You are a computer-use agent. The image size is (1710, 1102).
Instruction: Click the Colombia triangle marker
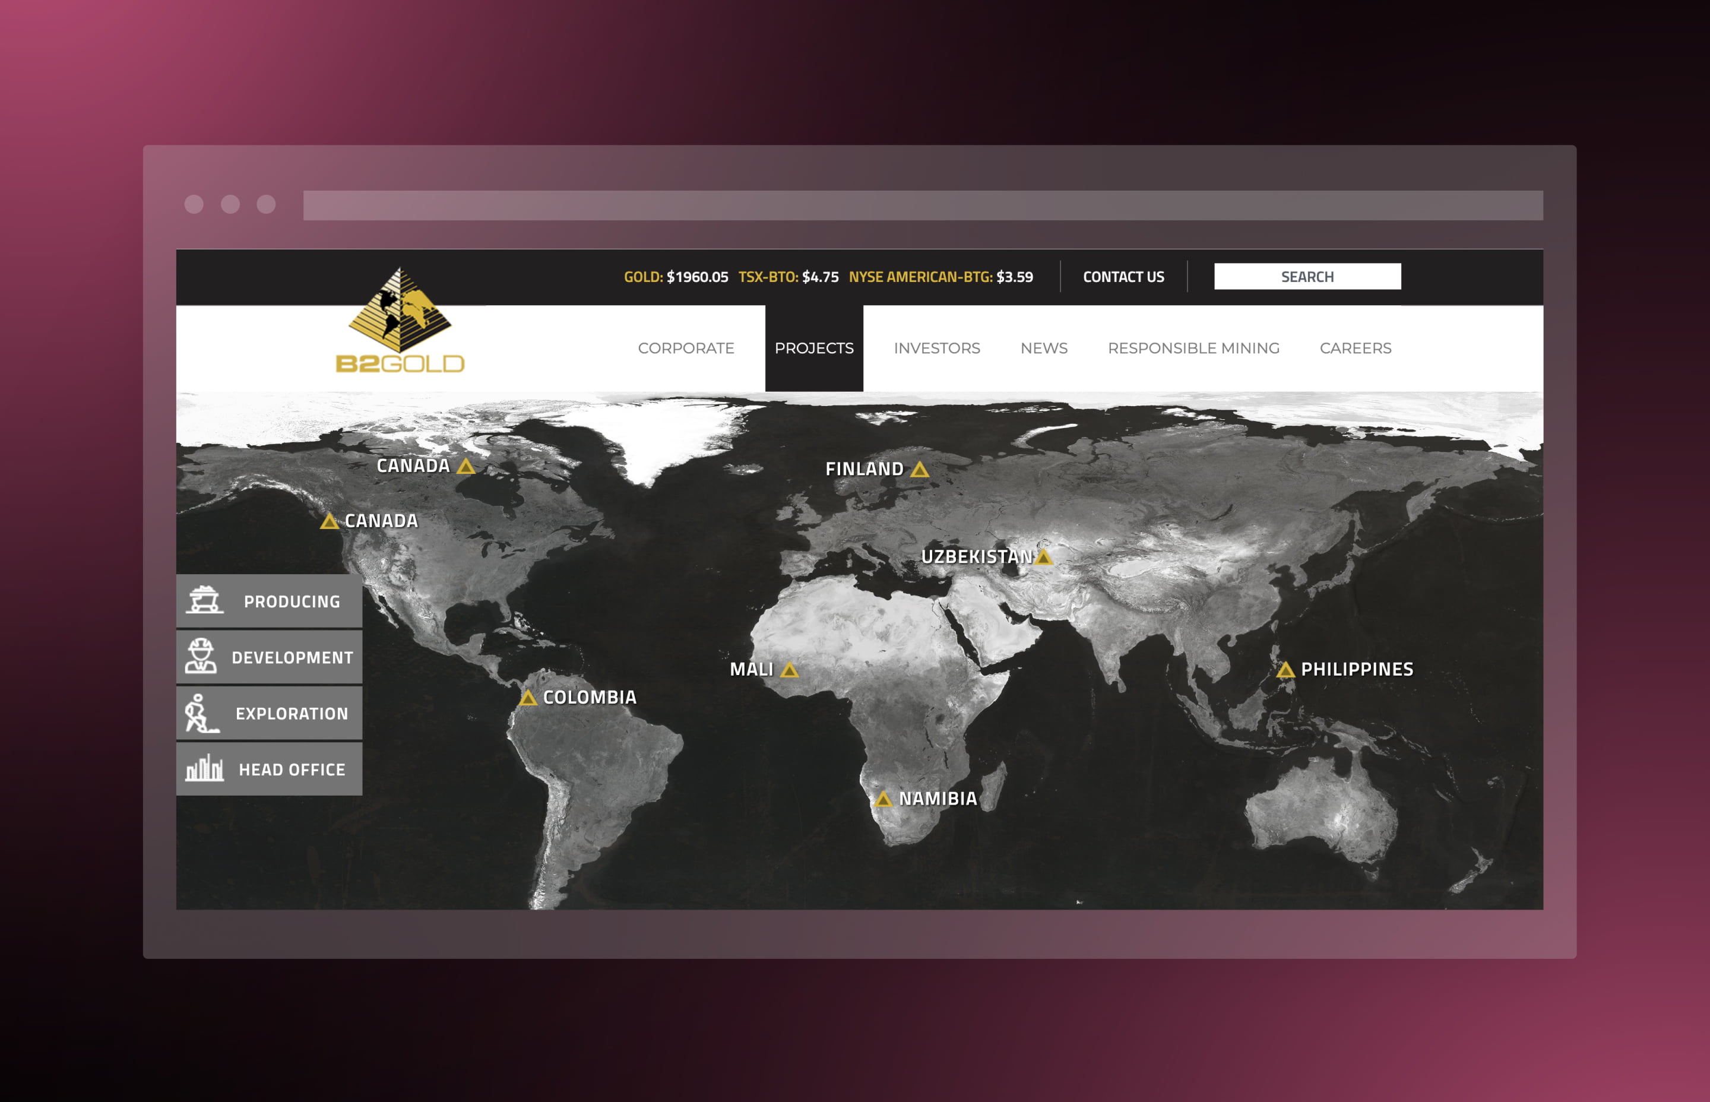[528, 698]
